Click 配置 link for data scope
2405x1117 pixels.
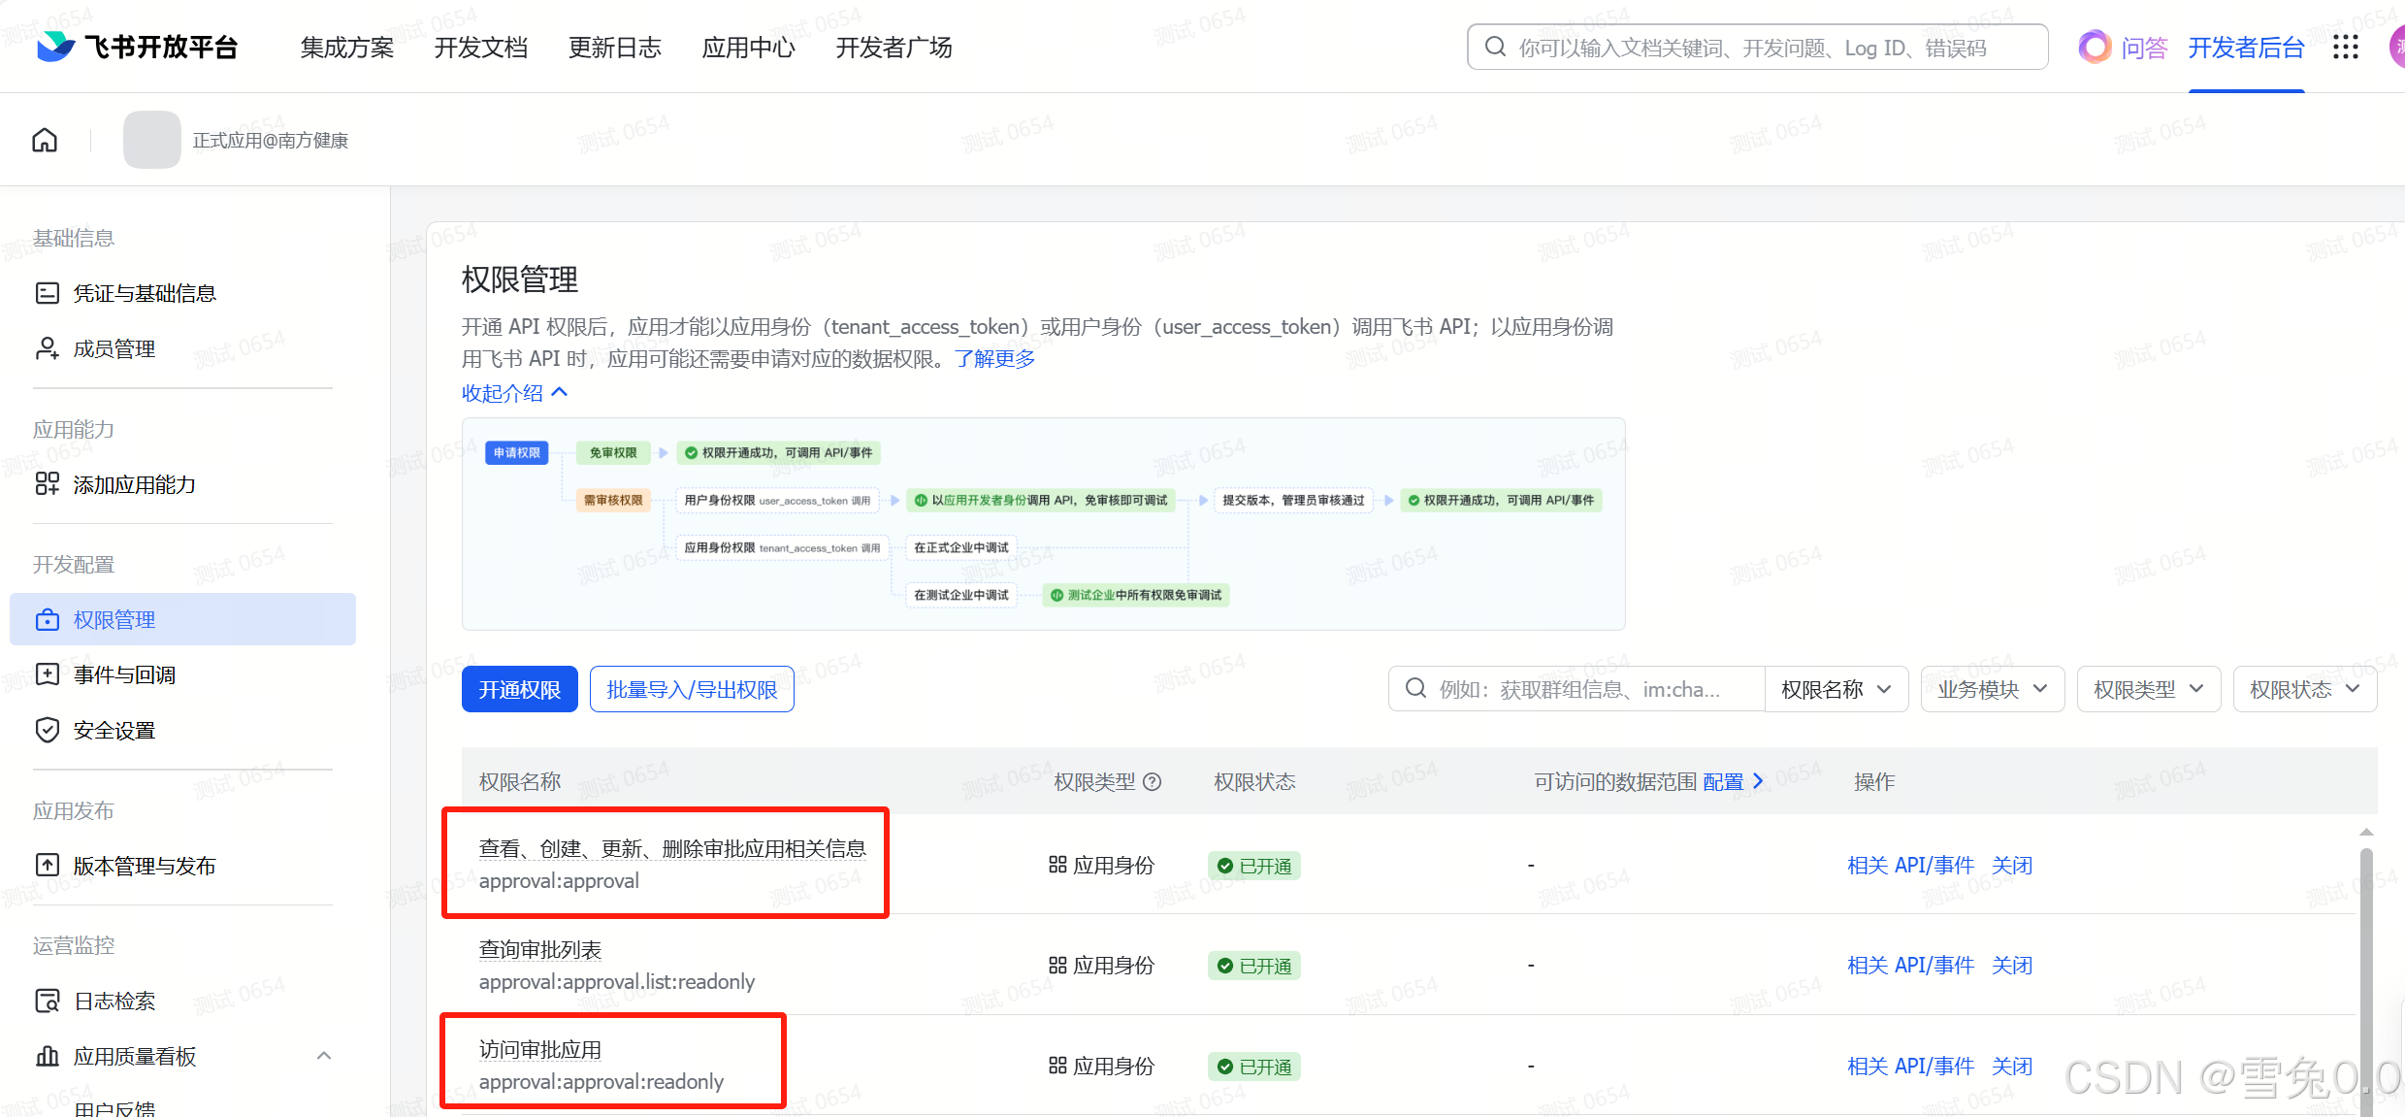coord(1733,782)
